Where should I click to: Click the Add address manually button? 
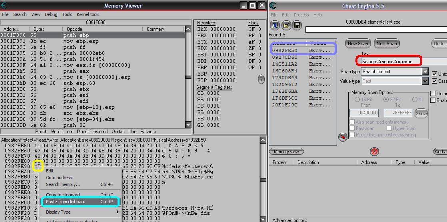click(440, 152)
